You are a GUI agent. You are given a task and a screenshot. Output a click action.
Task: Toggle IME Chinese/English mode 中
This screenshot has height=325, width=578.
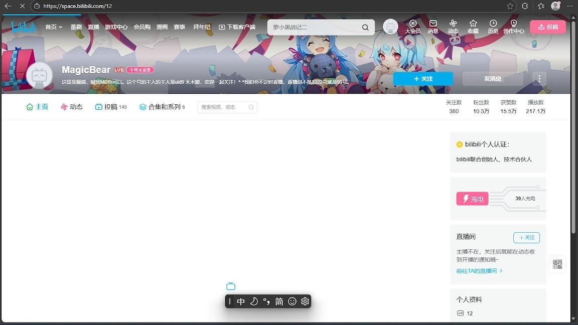point(241,302)
